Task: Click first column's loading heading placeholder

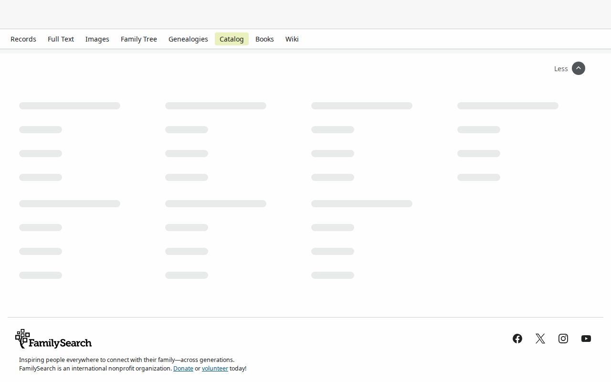Action: pos(70,106)
